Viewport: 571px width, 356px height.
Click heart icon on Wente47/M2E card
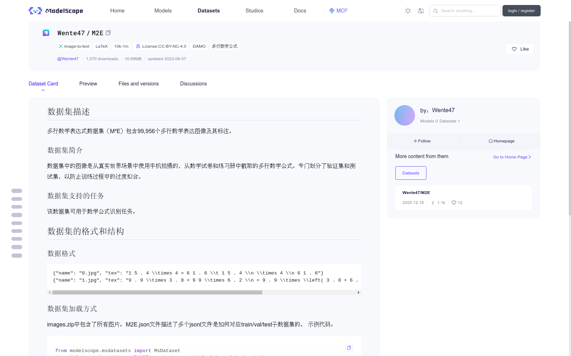(x=454, y=203)
